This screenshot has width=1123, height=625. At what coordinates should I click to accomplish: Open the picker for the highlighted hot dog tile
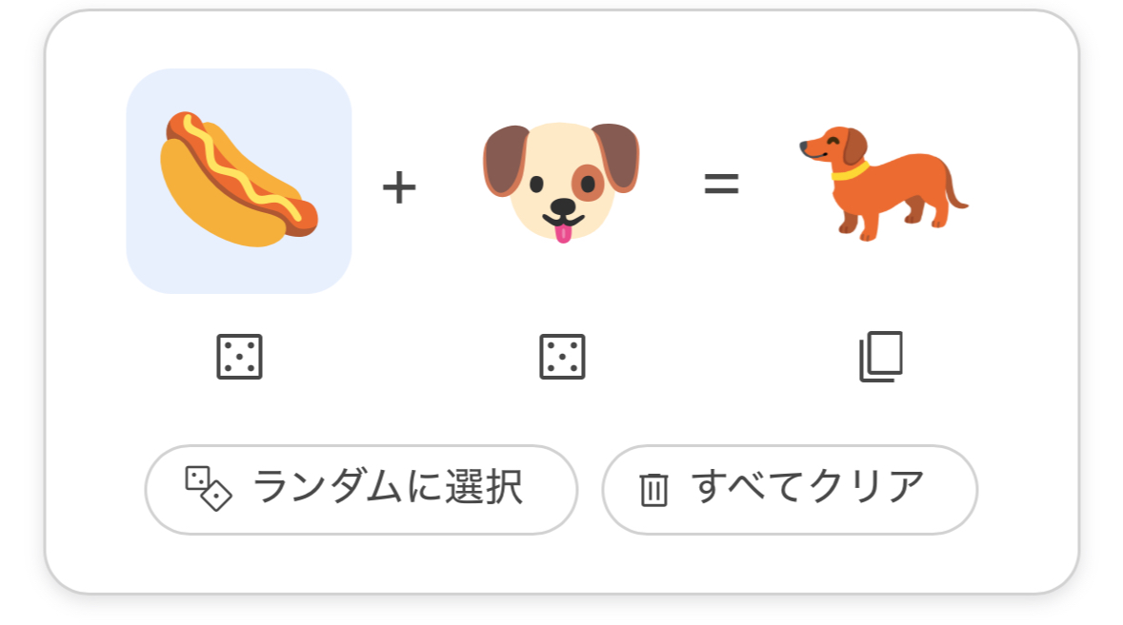click(x=239, y=181)
